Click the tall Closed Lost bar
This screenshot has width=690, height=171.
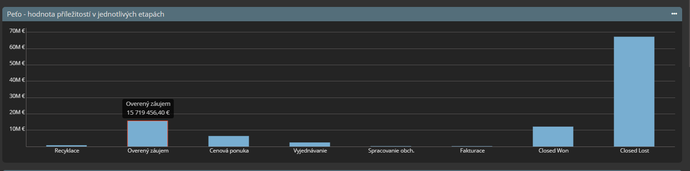634,92
